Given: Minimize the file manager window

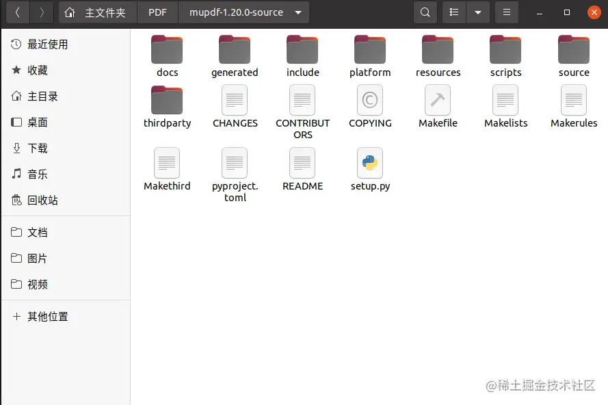Looking at the screenshot, I should click(540, 13).
